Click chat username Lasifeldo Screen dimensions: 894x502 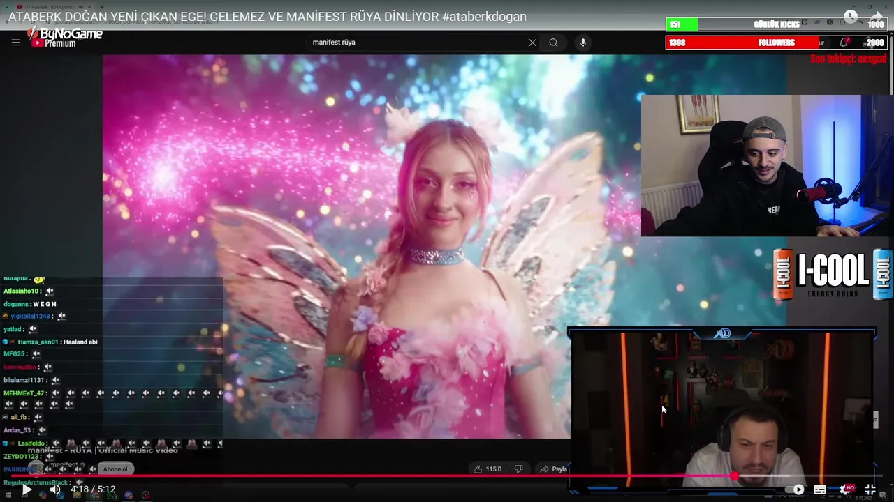pyautogui.click(x=31, y=443)
